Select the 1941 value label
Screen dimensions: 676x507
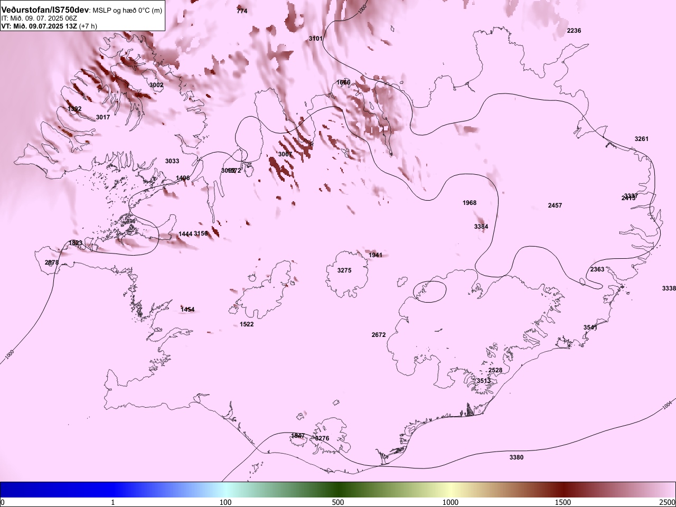point(375,255)
